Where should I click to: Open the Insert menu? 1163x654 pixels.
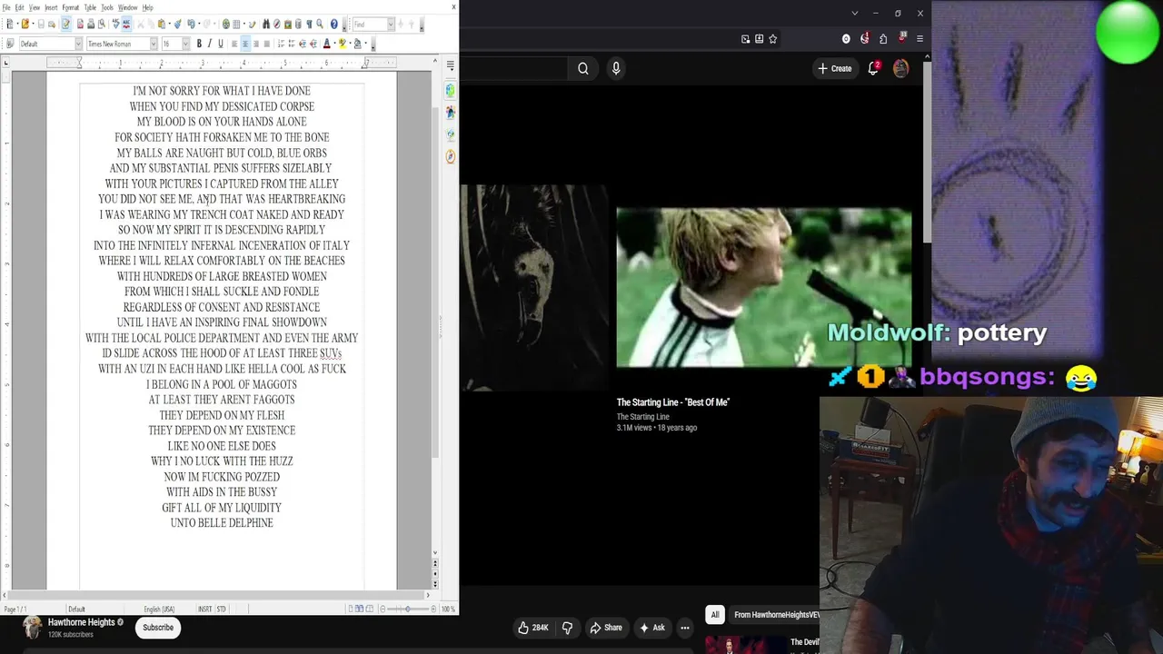click(51, 7)
